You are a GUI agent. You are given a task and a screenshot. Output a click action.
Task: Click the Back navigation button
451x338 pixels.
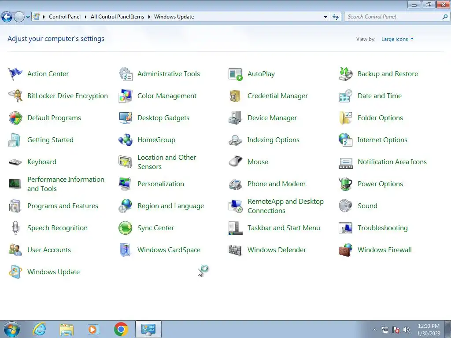[x=7, y=17]
